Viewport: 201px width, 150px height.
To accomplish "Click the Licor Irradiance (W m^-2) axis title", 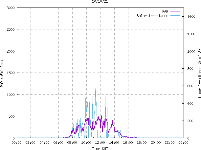I will pyautogui.click(x=200, y=74).
